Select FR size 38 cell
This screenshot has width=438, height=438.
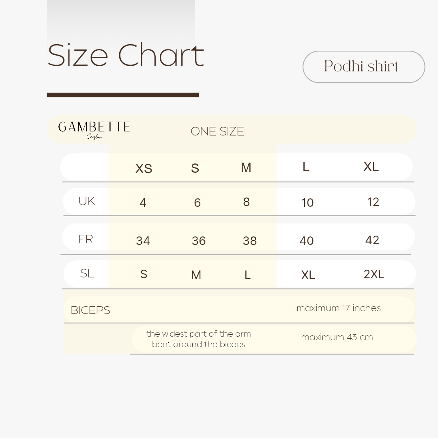249,241
